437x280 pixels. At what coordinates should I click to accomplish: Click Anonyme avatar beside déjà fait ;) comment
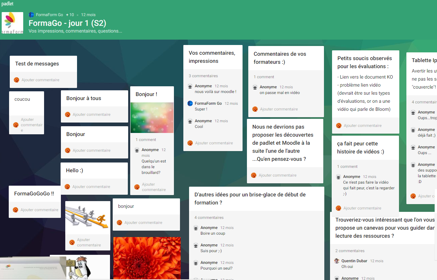pos(413,130)
